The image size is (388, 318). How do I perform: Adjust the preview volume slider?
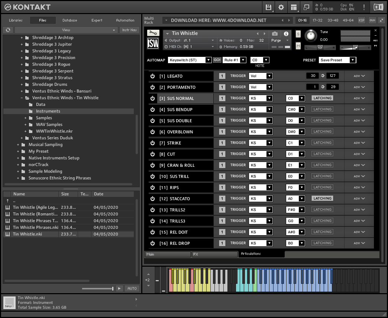pos(98,289)
